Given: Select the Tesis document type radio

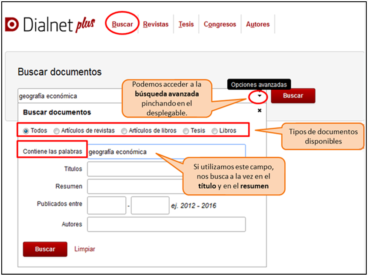Looking at the screenshot, I should 186,131.
